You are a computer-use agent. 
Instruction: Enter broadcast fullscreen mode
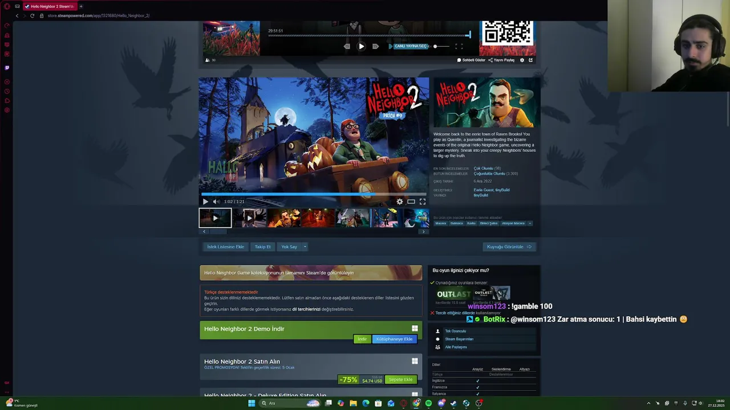tap(459, 46)
